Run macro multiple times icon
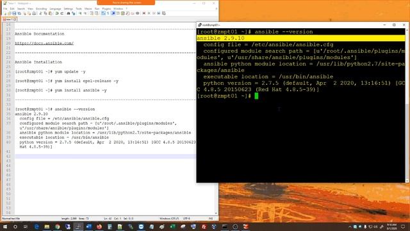The height and width of the screenshot is (231, 410). 158,13
